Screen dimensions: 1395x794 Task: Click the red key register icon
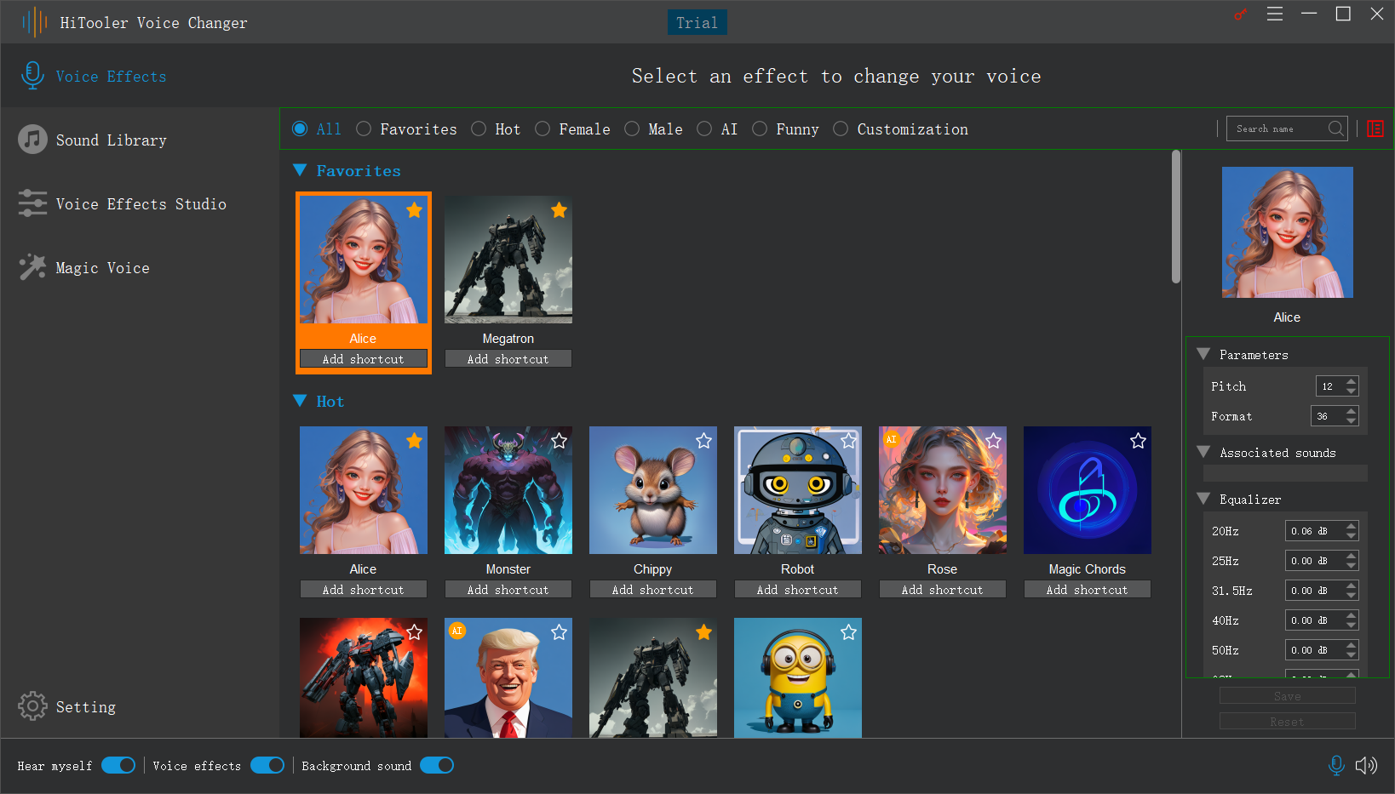pos(1240,14)
